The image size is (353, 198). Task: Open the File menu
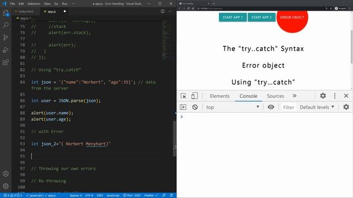point(12,4)
